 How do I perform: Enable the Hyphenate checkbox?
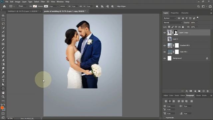pos(164,118)
